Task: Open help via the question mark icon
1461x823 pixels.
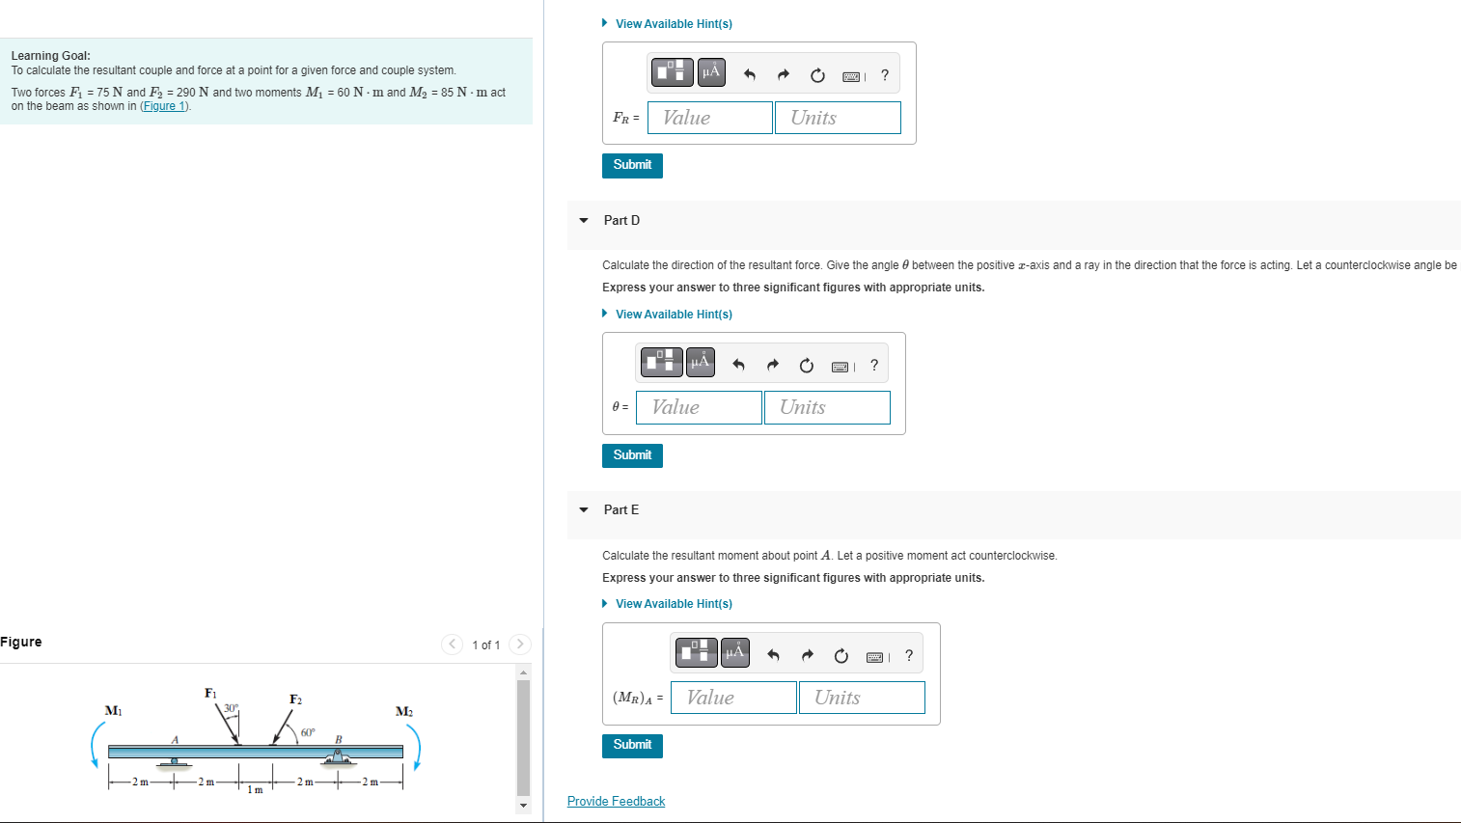Action: [x=885, y=75]
